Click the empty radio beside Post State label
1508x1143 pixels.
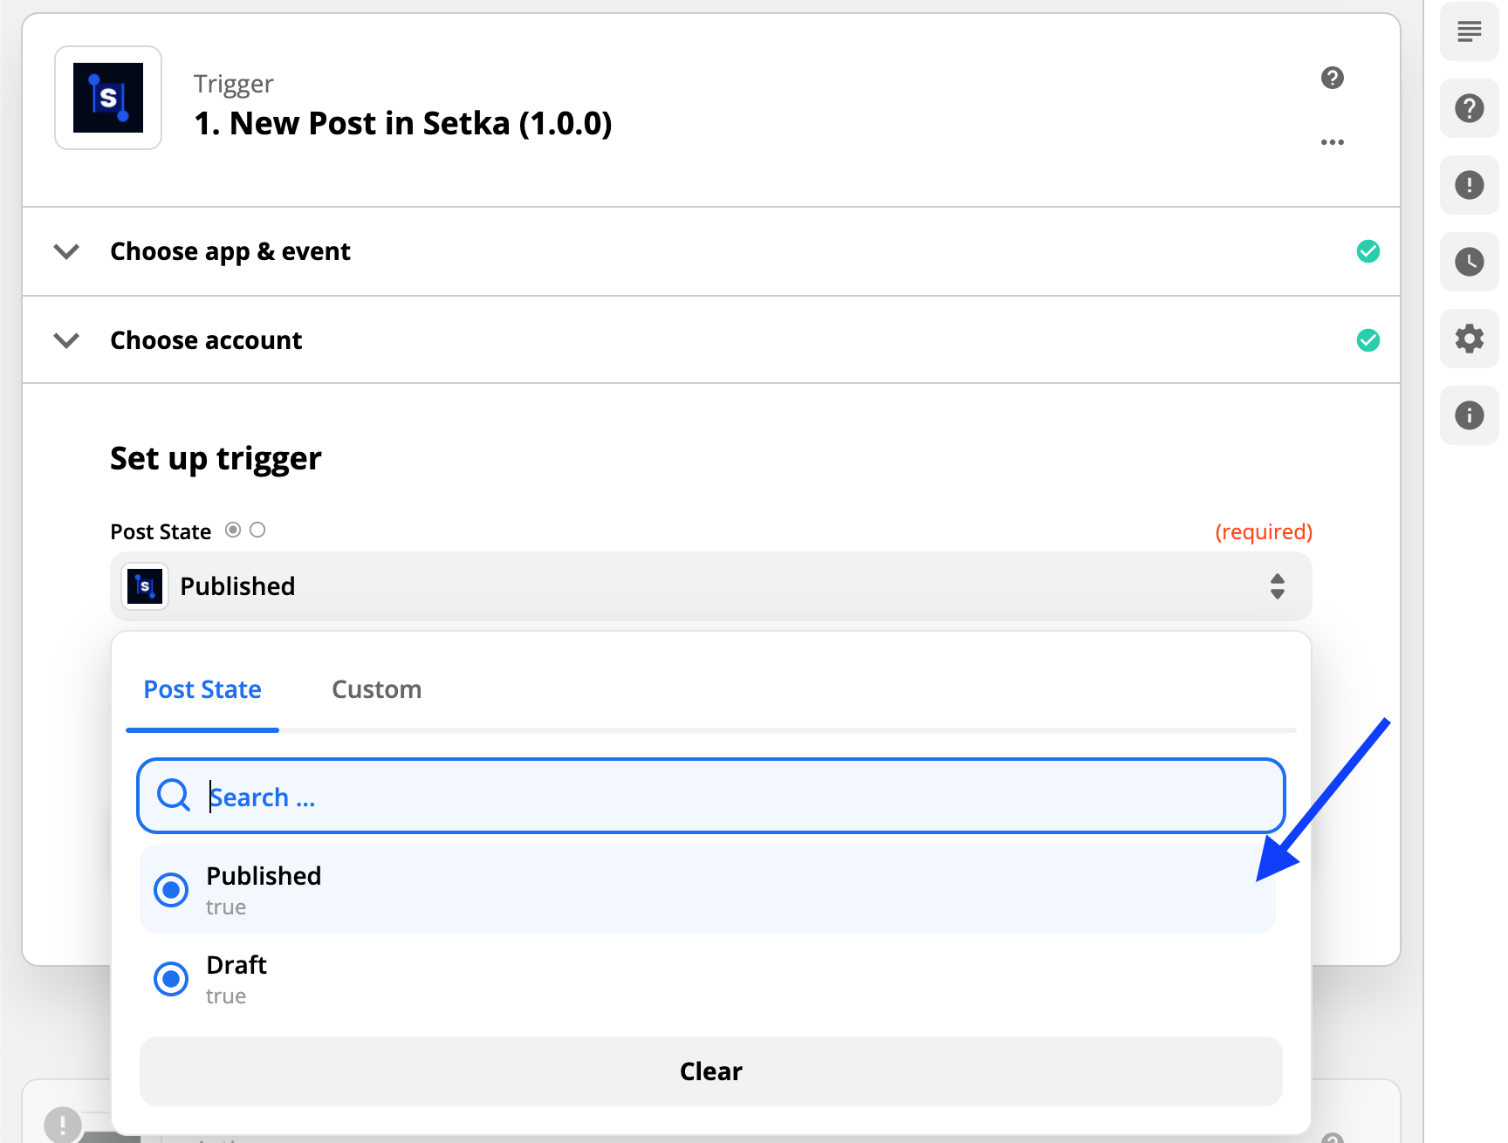(x=257, y=530)
